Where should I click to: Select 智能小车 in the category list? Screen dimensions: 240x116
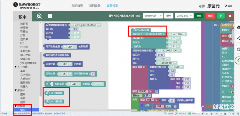[x=25, y=59]
